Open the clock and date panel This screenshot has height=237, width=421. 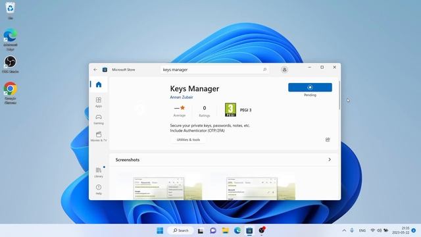click(401, 230)
